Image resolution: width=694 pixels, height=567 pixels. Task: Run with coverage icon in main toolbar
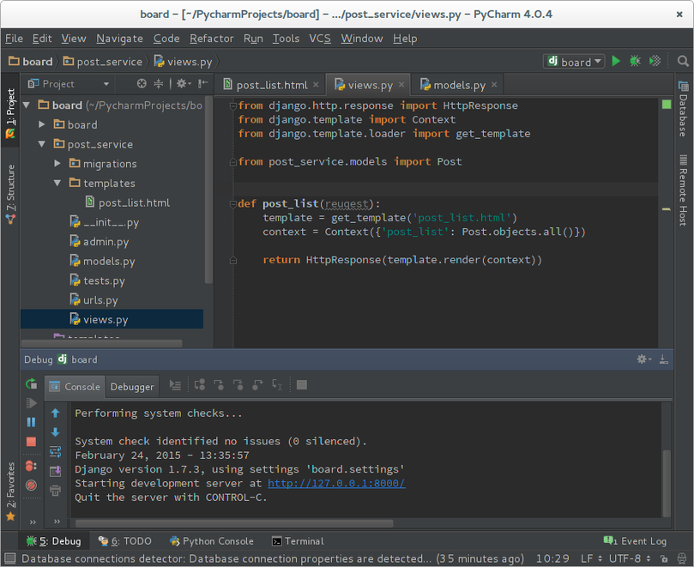click(655, 61)
